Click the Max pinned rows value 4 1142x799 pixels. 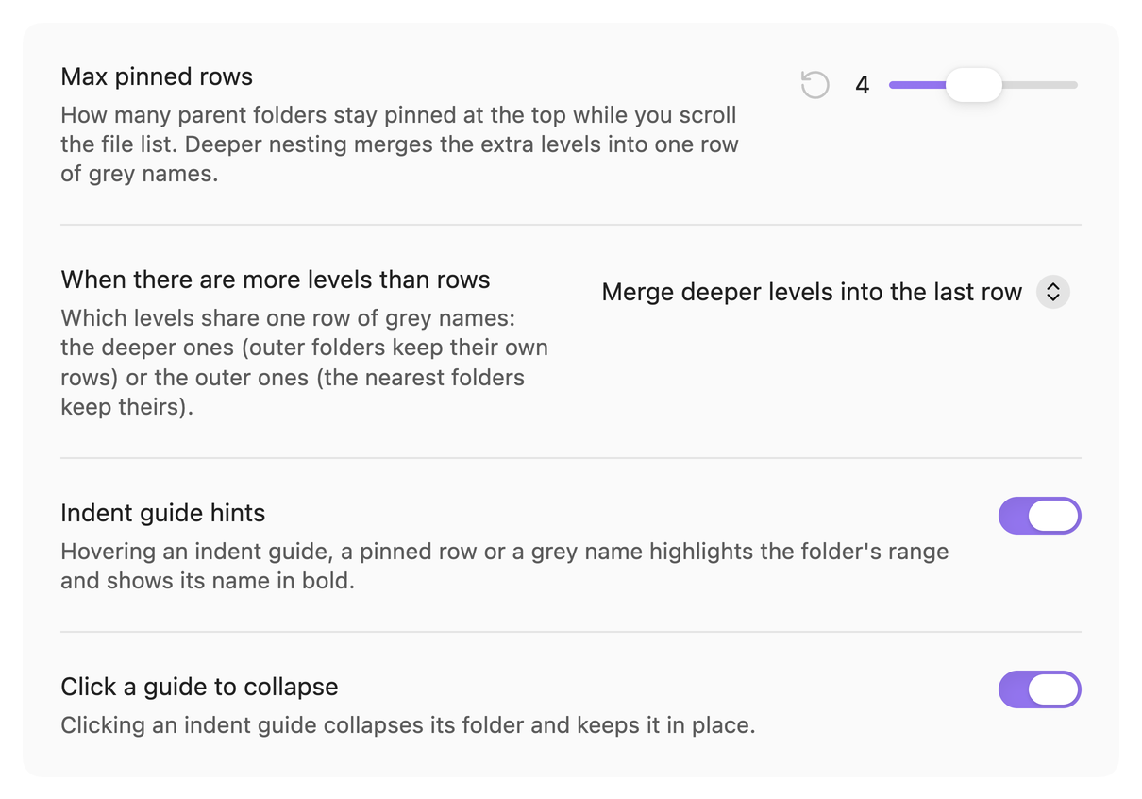click(862, 86)
